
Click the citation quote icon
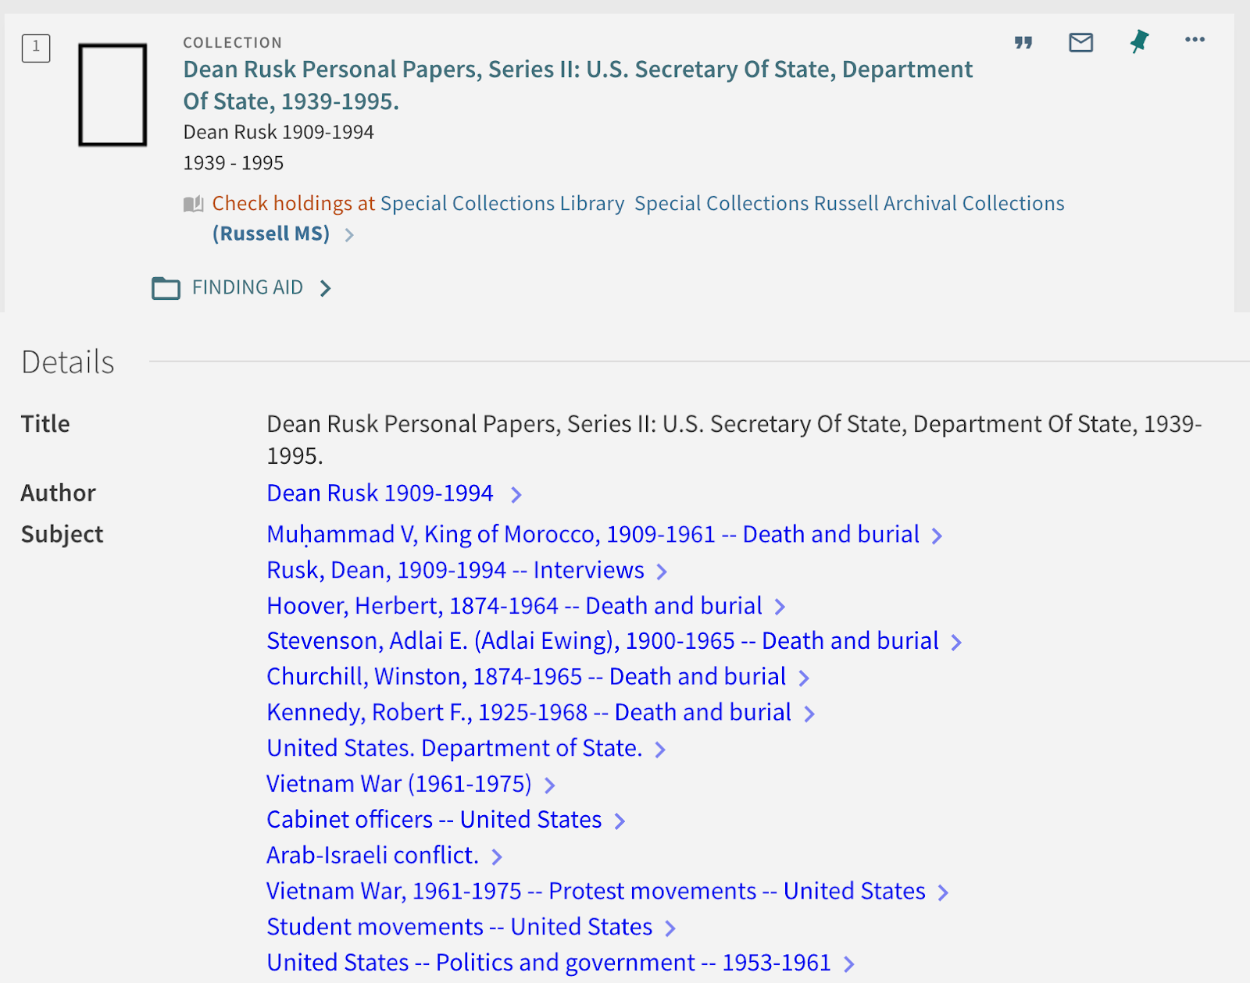[1023, 42]
